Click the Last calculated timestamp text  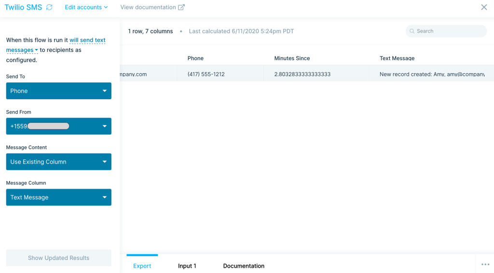coord(241,31)
